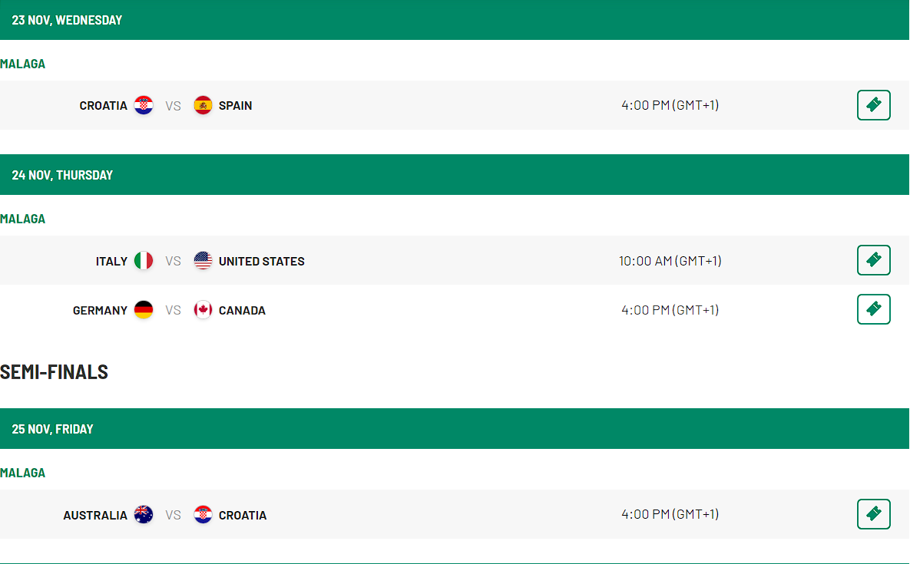910x564 pixels.
Task: Click the Canada flag icon
Action: tap(203, 309)
